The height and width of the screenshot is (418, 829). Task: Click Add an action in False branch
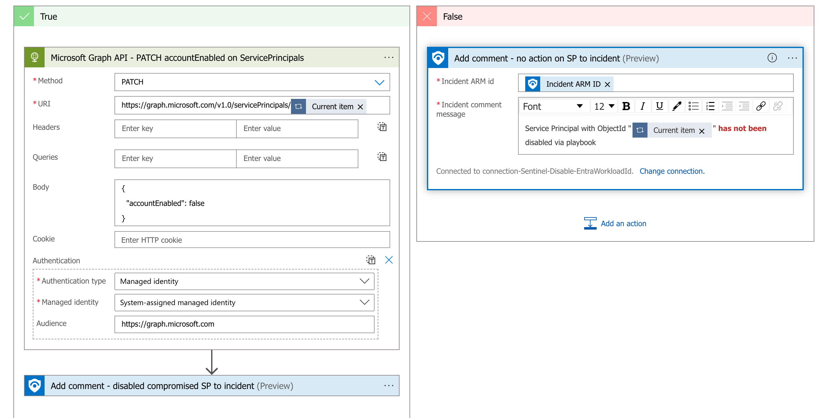pos(615,223)
